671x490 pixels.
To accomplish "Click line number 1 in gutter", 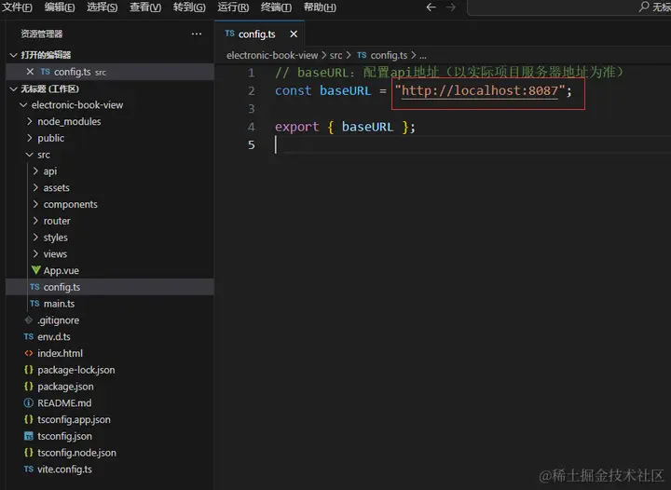I will point(252,73).
